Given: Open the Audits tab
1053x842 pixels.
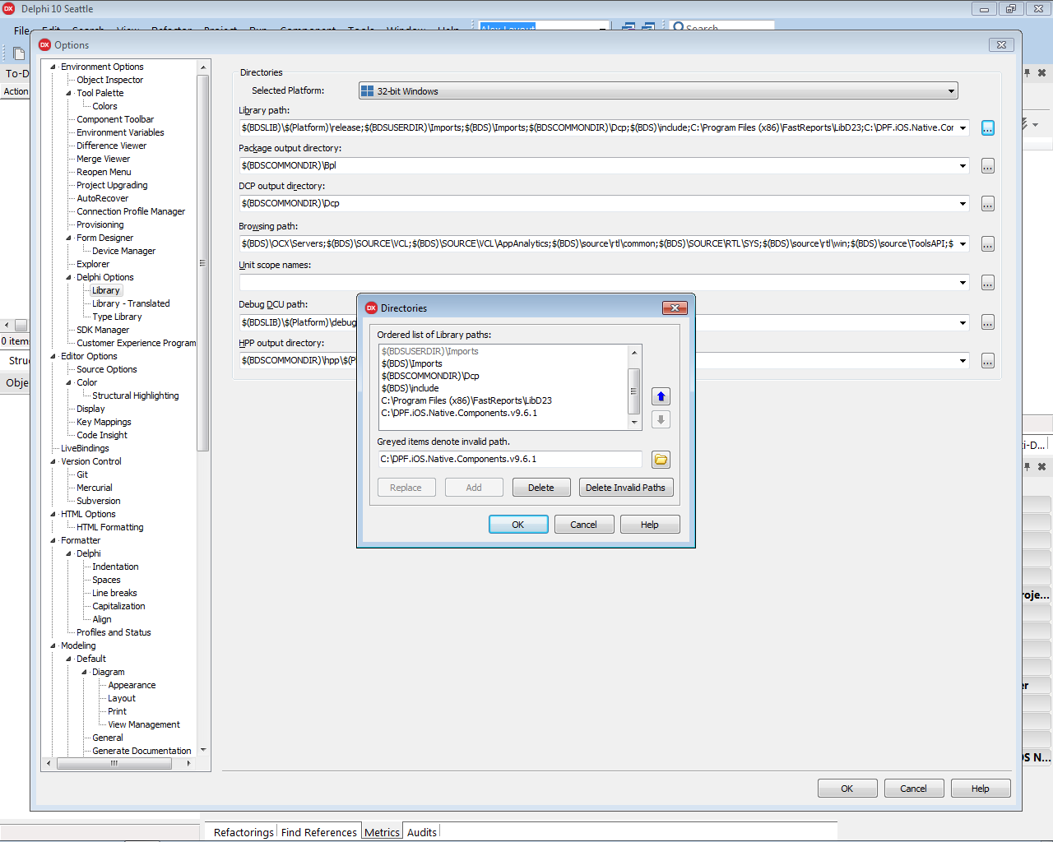Looking at the screenshot, I should (x=422, y=832).
